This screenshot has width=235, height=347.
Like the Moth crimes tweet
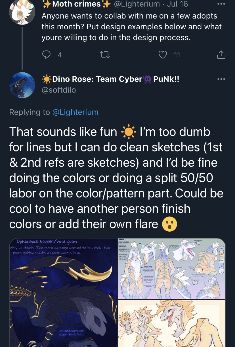click(x=163, y=55)
